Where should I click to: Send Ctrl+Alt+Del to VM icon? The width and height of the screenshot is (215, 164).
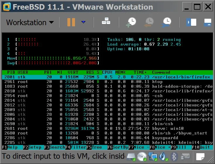106,21
